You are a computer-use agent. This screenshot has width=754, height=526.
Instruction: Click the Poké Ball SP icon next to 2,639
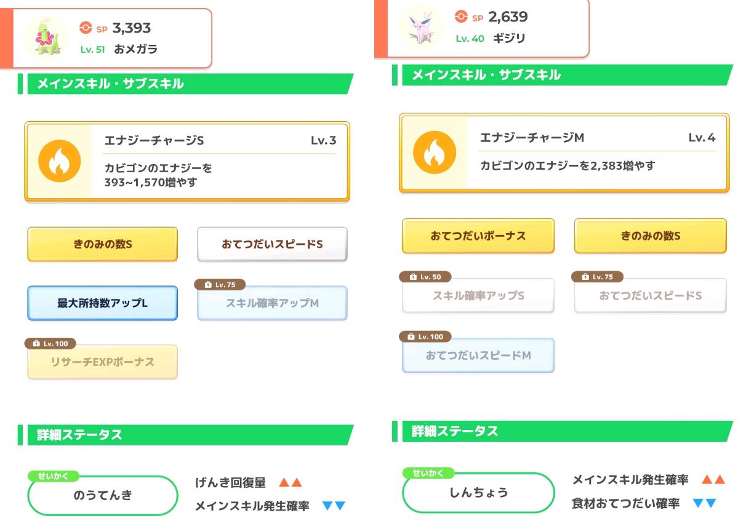(x=460, y=16)
